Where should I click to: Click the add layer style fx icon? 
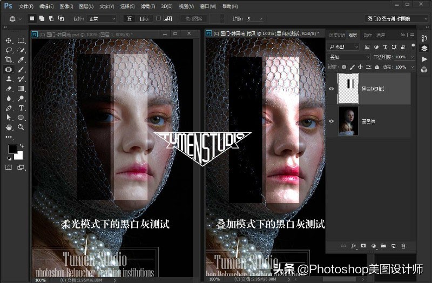(x=354, y=246)
